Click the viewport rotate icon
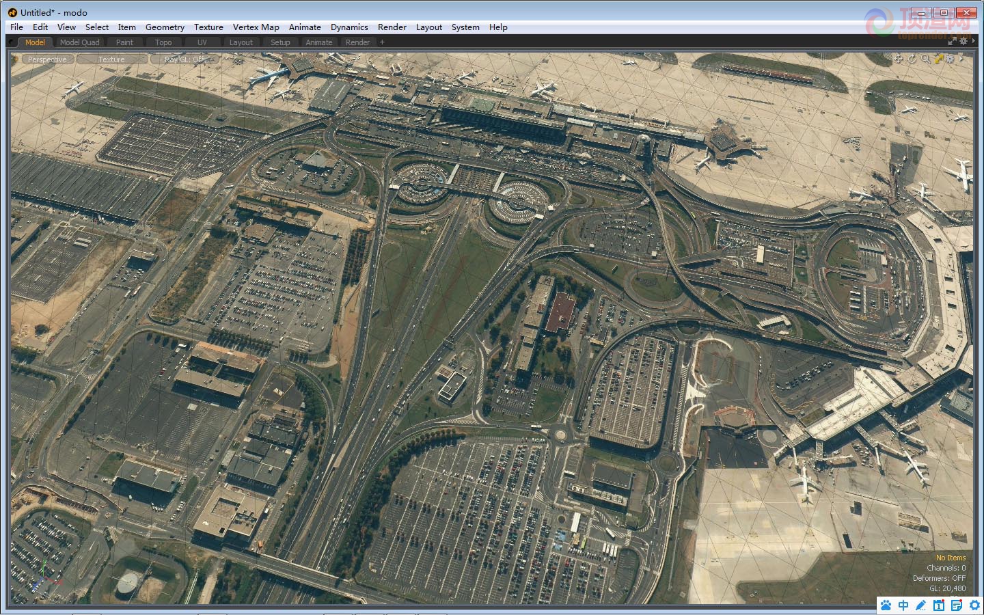 click(x=912, y=59)
